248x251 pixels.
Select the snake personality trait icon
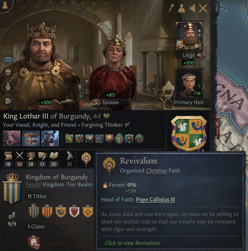pos(12,139)
